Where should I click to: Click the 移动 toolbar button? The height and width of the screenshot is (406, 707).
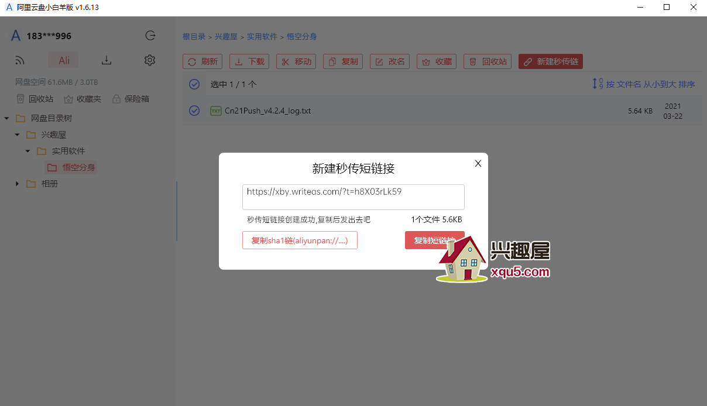(x=296, y=61)
